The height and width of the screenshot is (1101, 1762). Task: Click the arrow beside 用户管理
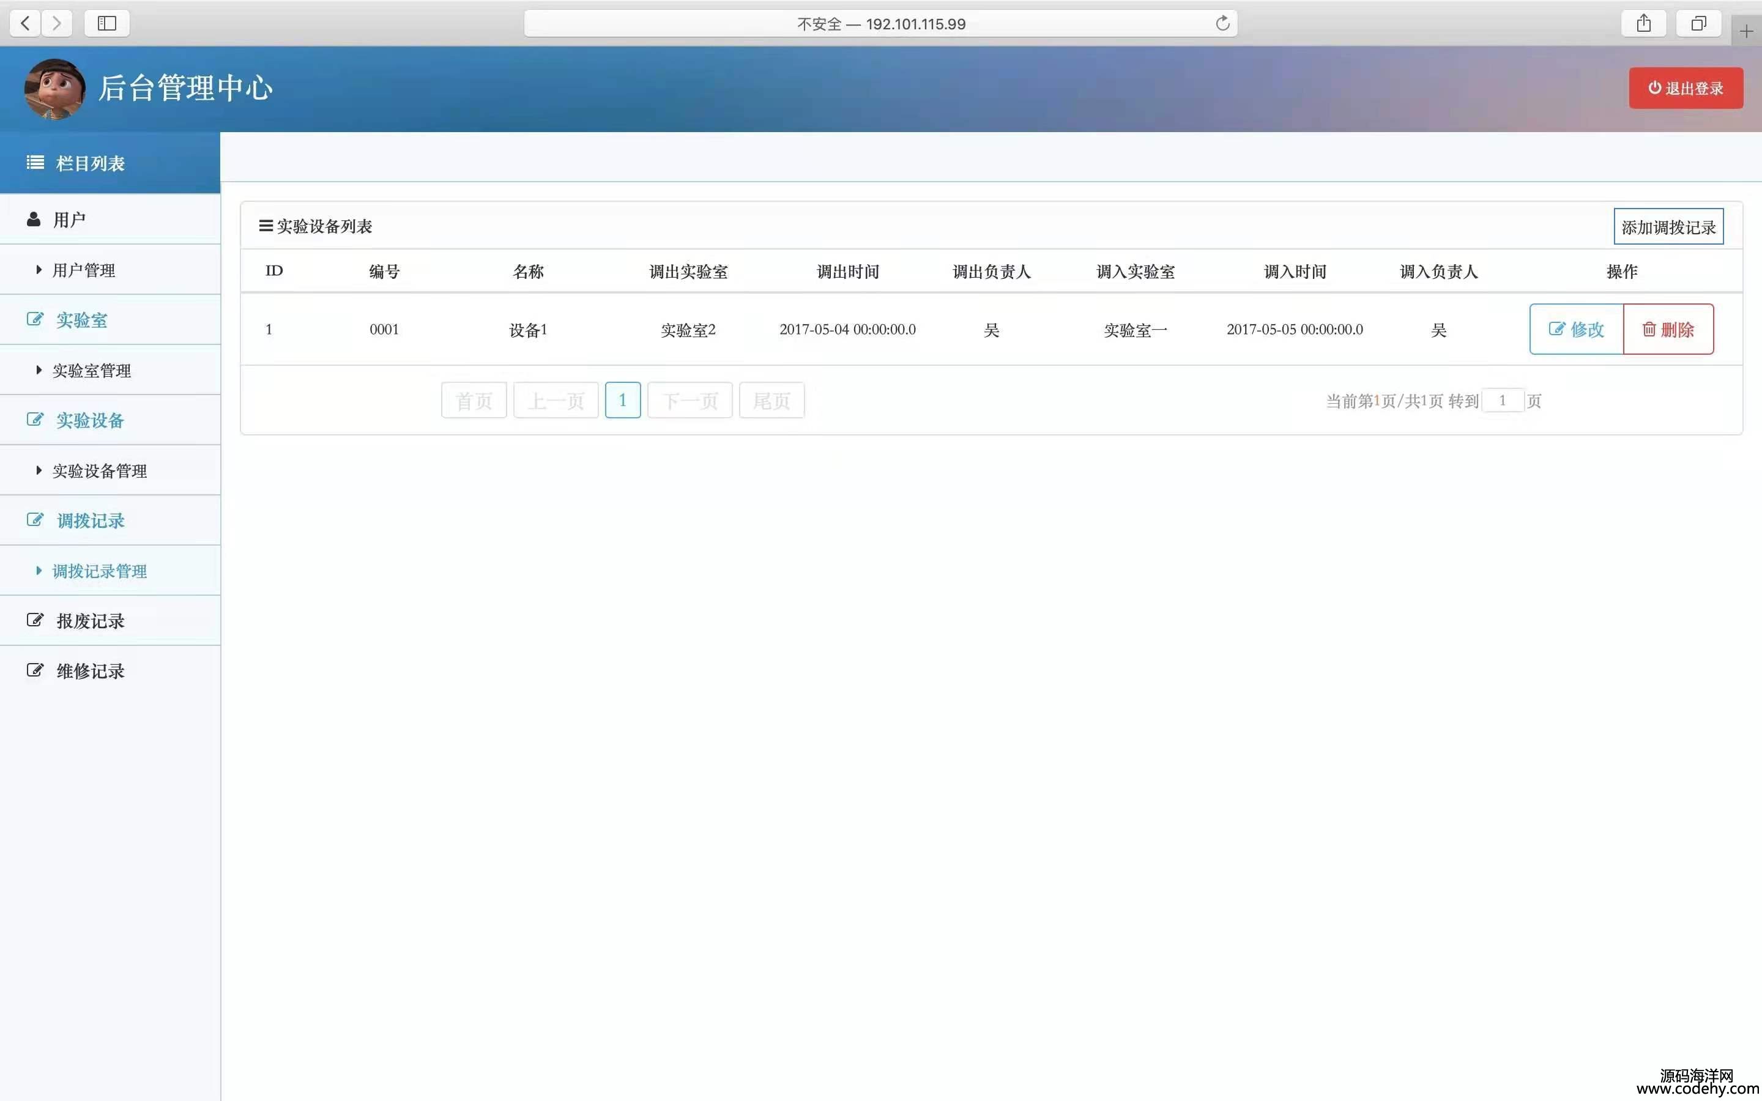tap(39, 270)
